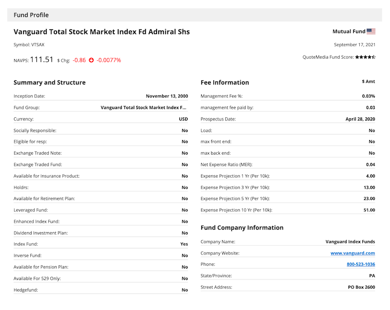This screenshot has width=390, height=310.
Task: Click management fee paid by value 0.03
Action: coord(370,107)
